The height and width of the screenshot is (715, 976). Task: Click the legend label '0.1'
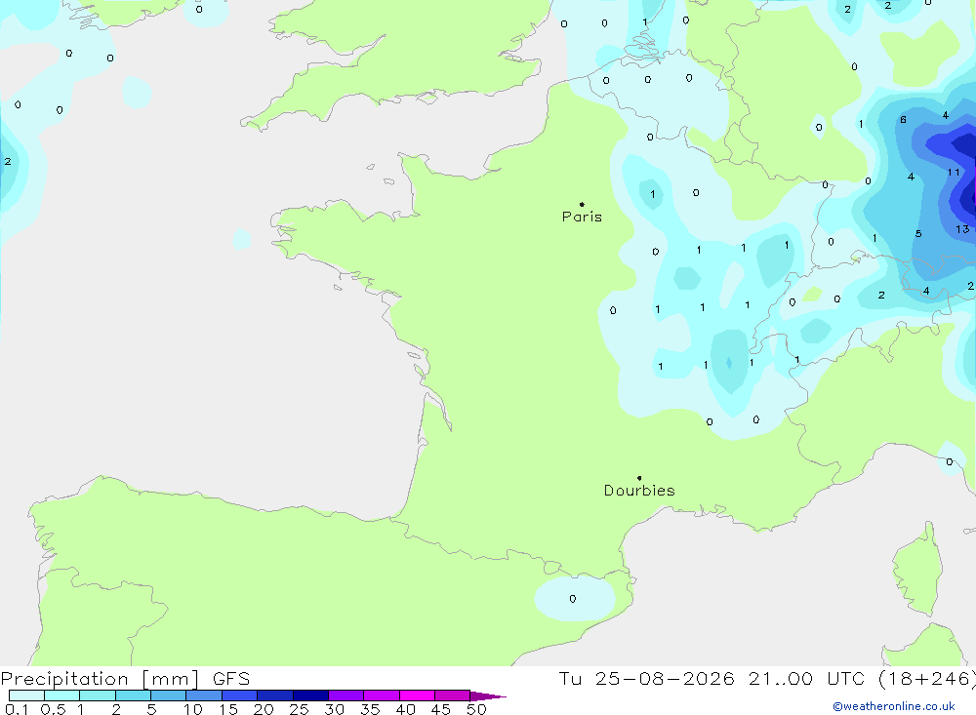click(17, 709)
